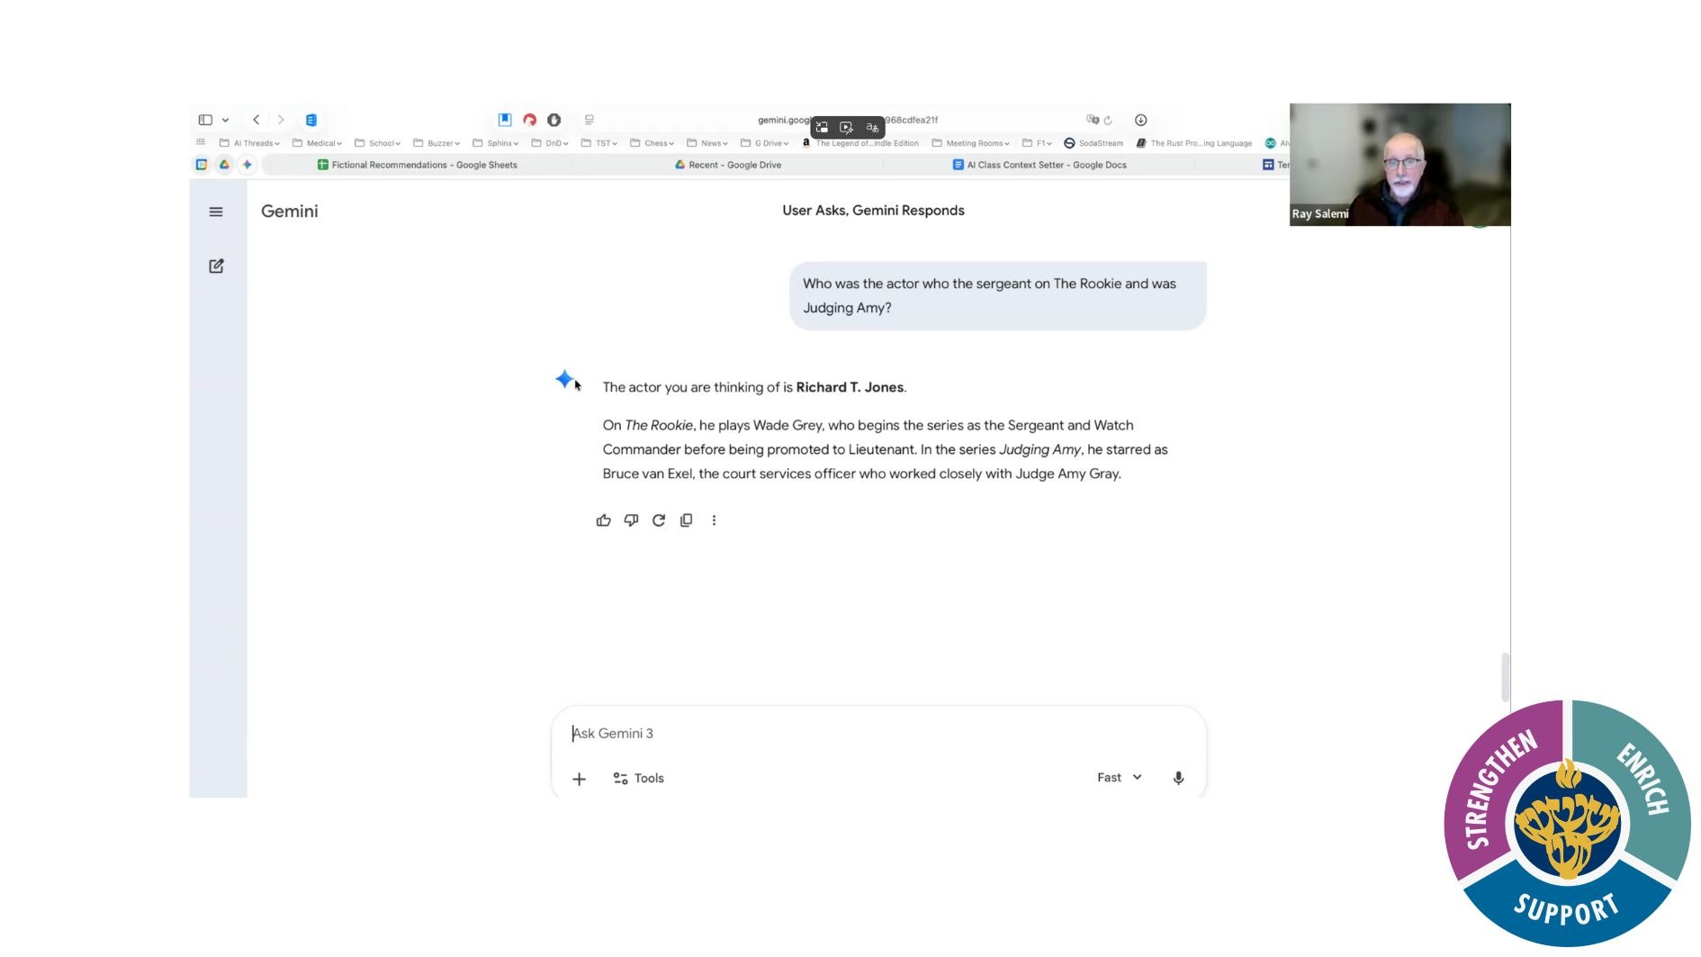Copy the Gemini response text
Screen dimensions: 1701x957
(686, 520)
